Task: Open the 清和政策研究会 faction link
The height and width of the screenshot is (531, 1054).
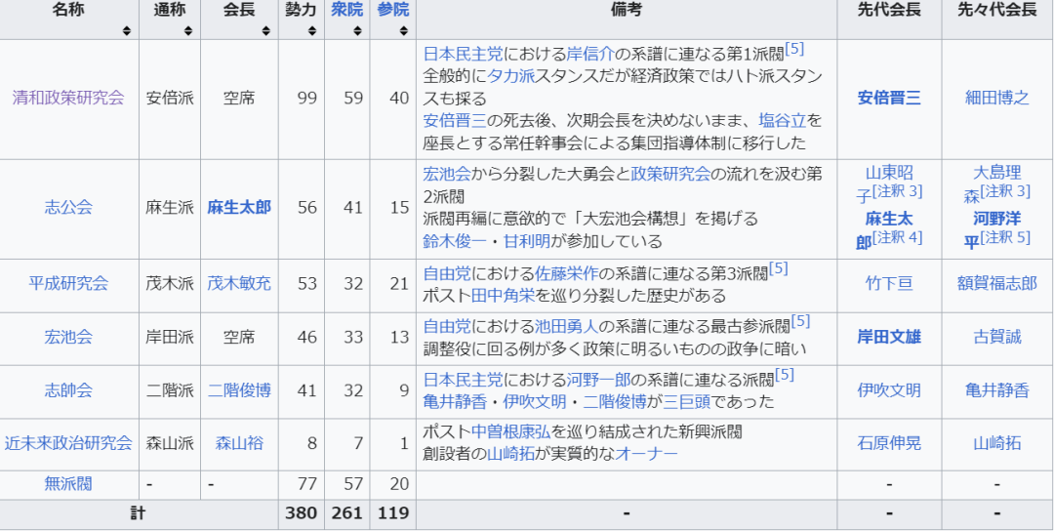Action: click(68, 99)
